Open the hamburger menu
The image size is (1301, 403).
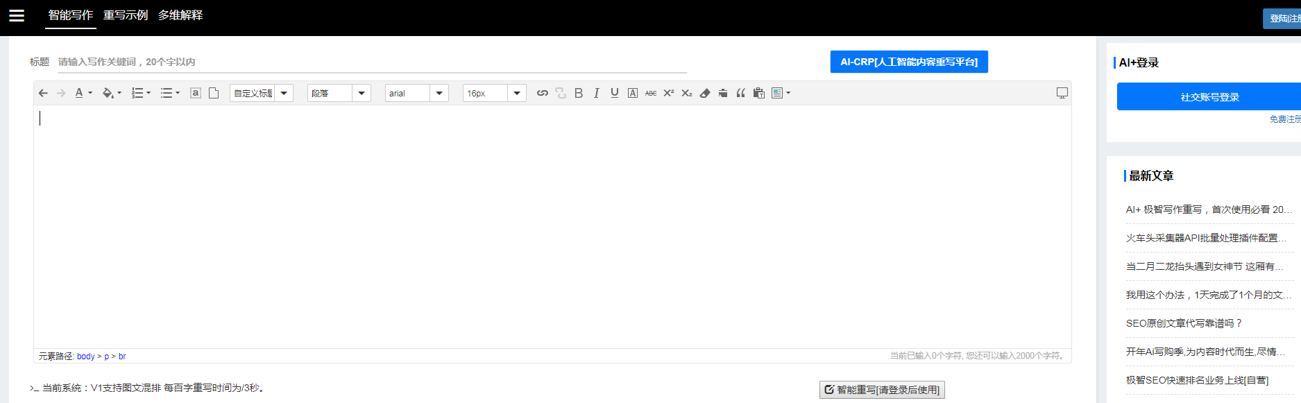[17, 15]
